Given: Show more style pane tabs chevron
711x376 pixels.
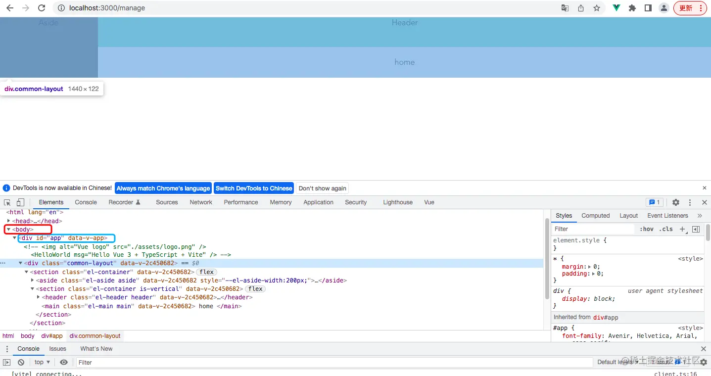Looking at the screenshot, I should click(700, 216).
